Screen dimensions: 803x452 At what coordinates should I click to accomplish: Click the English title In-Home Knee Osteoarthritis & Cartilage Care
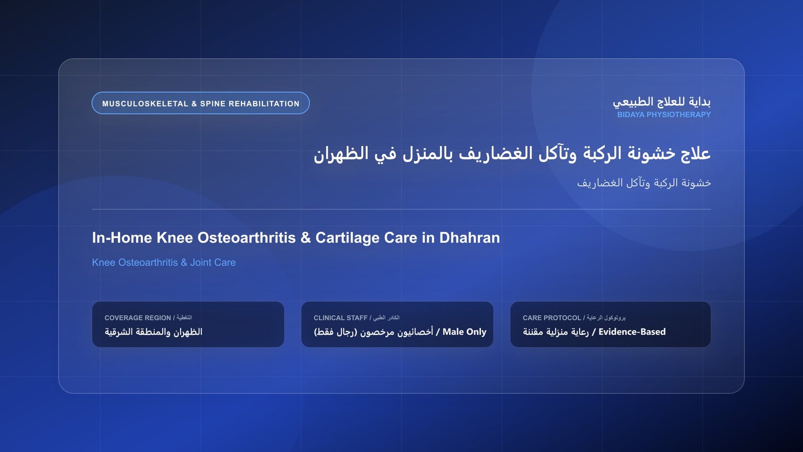click(296, 238)
